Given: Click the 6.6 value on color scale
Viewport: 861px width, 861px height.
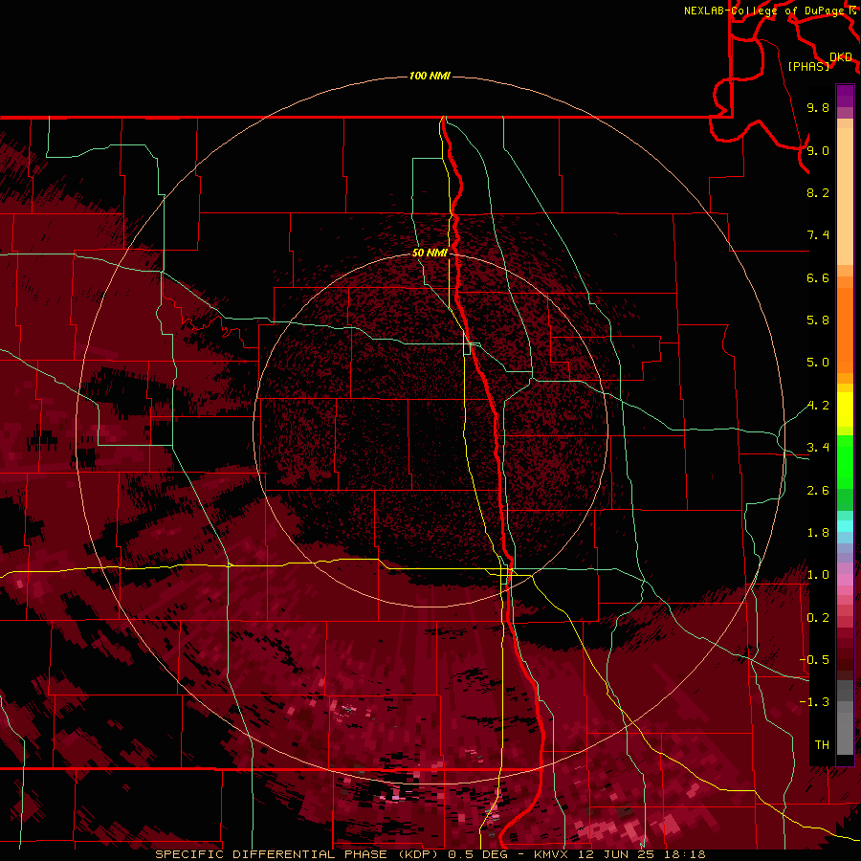Looking at the screenshot, I should (x=818, y=277).
